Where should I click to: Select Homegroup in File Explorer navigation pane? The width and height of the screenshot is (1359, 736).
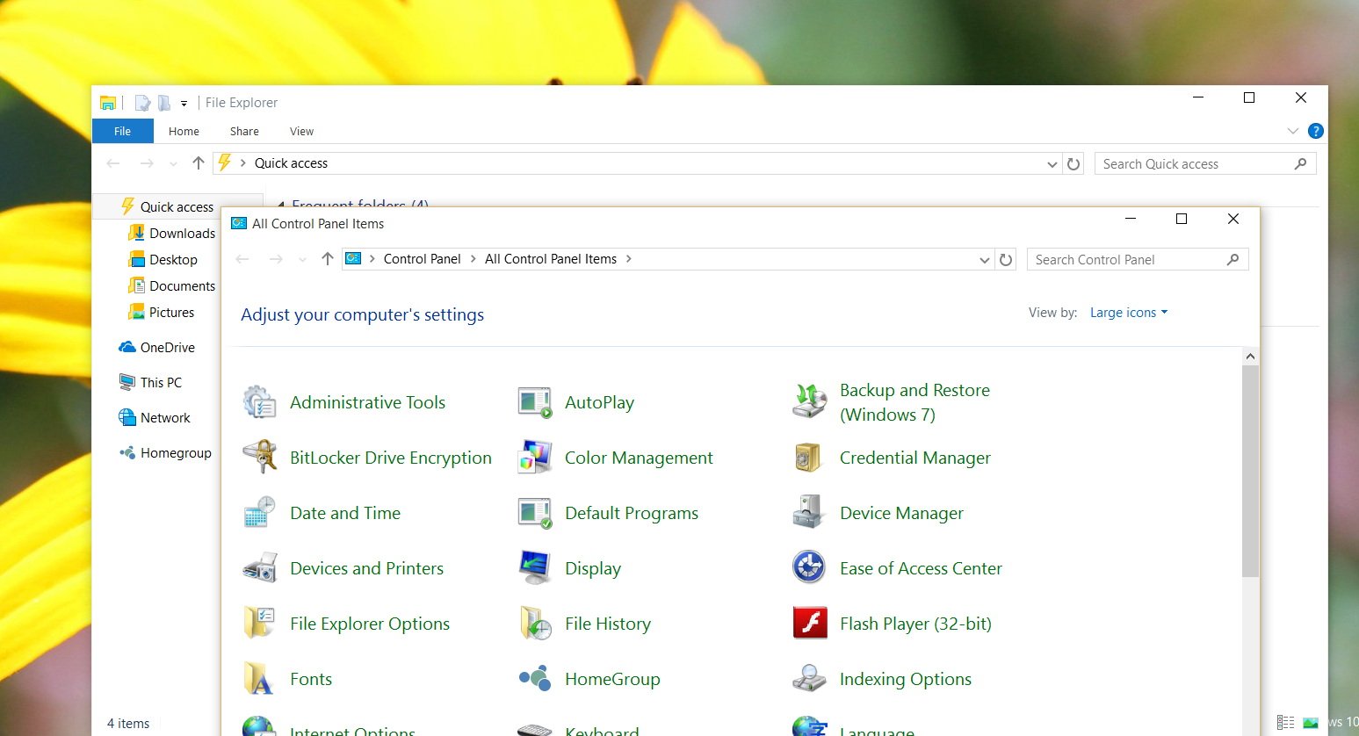click(x=165, y=452)
